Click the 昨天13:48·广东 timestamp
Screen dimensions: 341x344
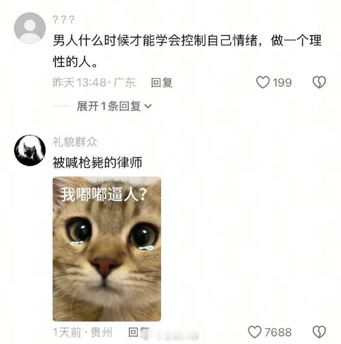94,83
